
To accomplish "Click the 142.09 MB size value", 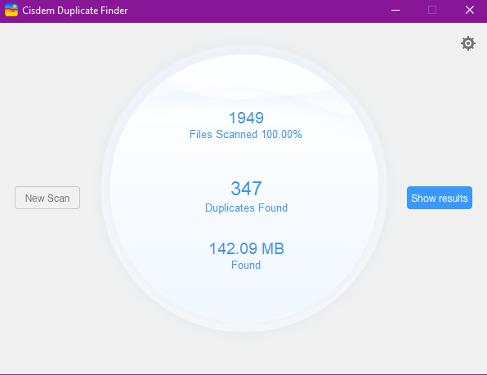I will tap(247, 248).
